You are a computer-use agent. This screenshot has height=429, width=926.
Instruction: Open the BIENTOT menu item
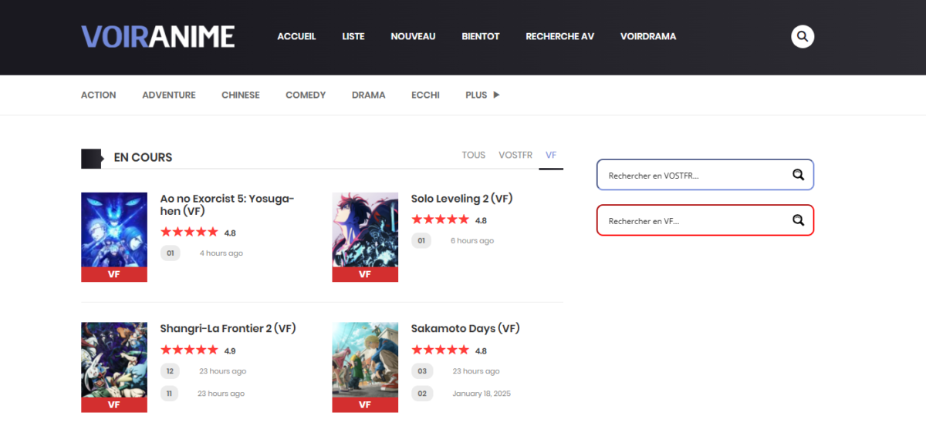[481, 36]
